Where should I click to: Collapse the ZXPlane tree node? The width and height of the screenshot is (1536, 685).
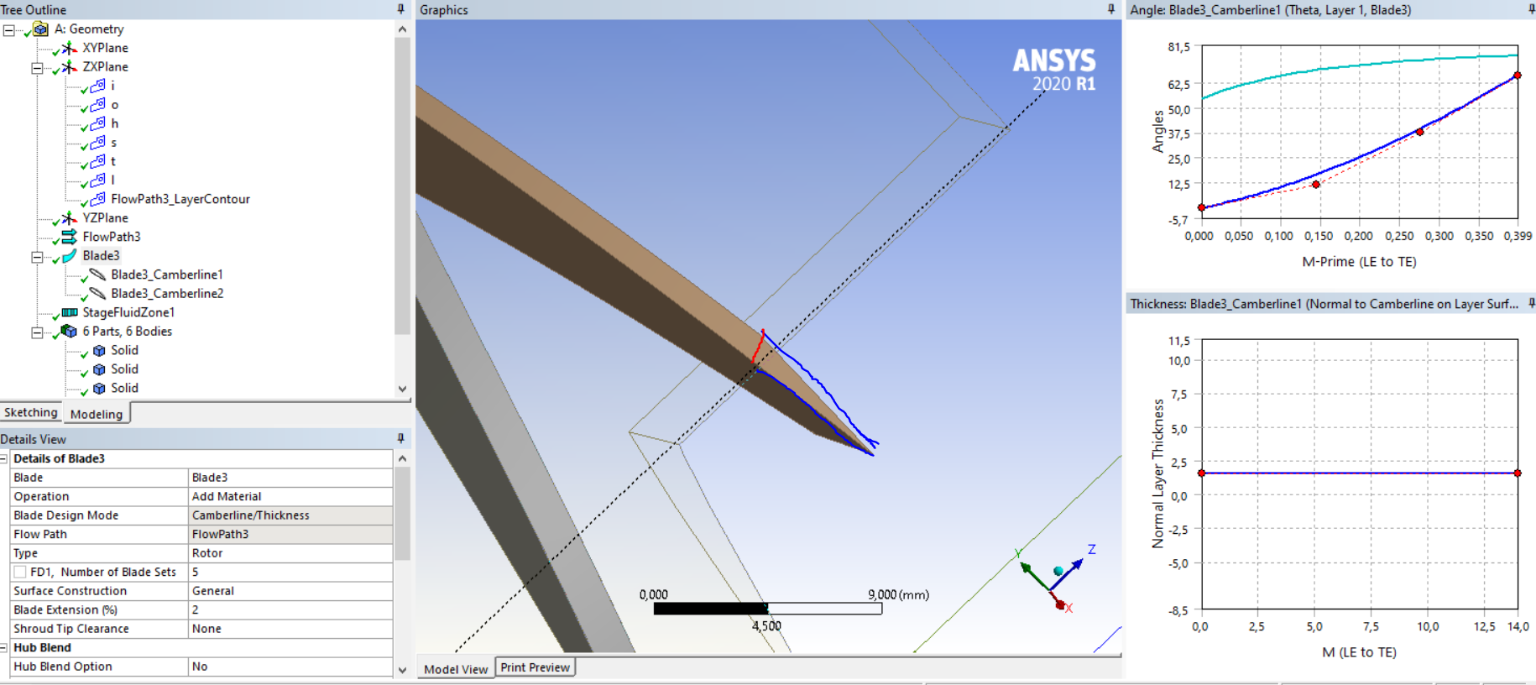pyautogui.click(x=37, y=67)
